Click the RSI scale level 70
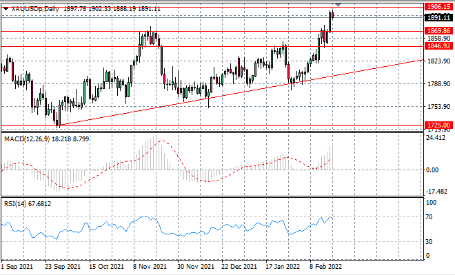 click(429, 217)
